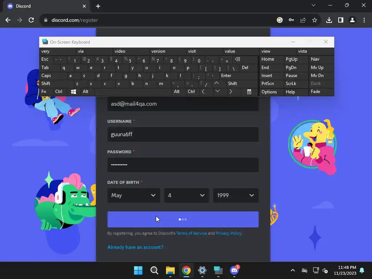Open Chrome downloads icon
Viewport: 372px width, 279px height.
(329, 20)
